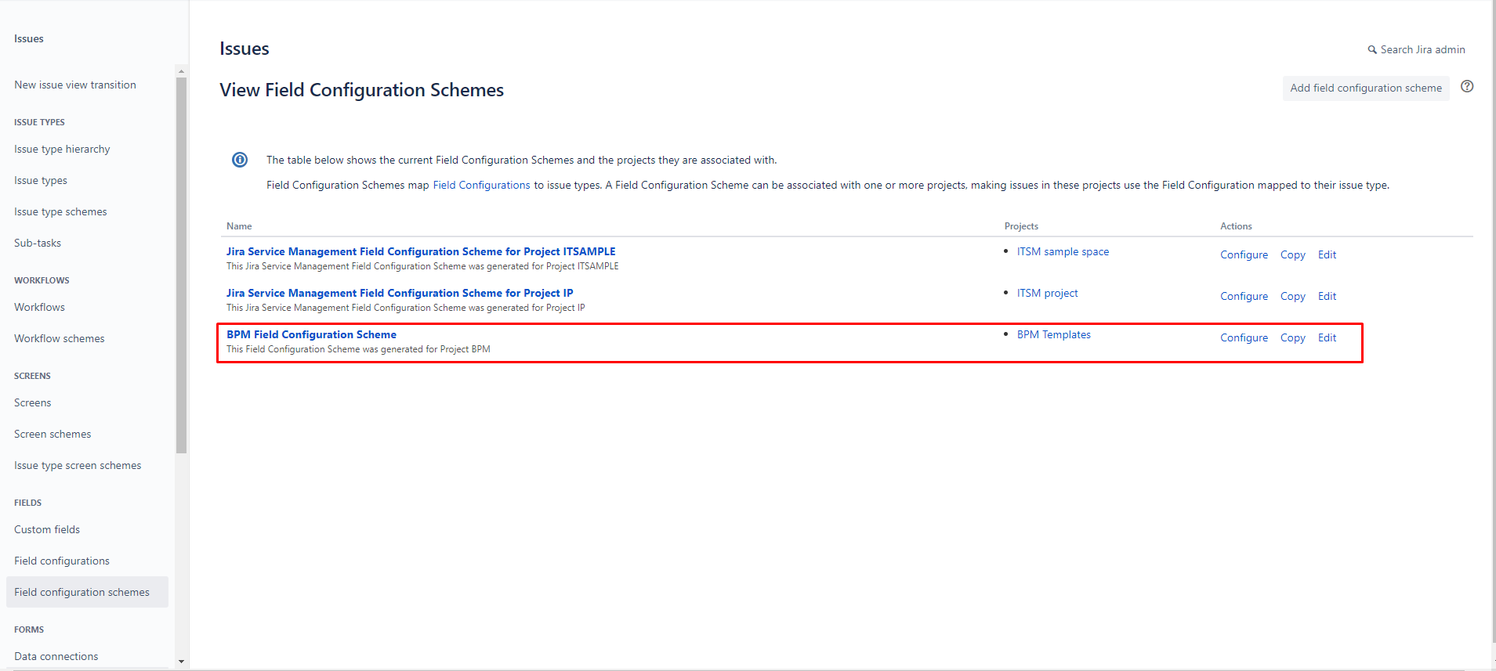Select Workflow schemes in the sidebar

tap(60, 339)
